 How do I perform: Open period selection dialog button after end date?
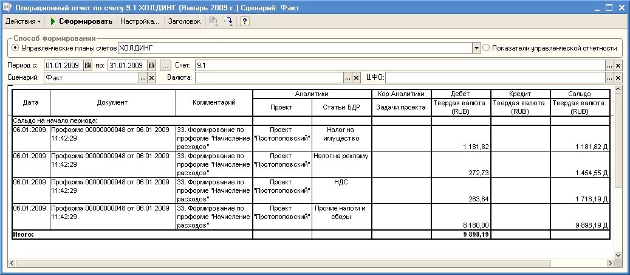165,65
